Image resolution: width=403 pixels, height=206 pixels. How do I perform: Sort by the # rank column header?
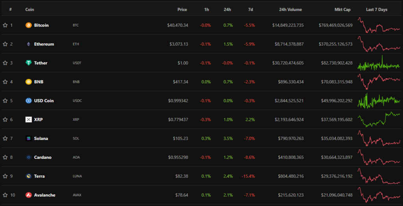coord(11,9)
